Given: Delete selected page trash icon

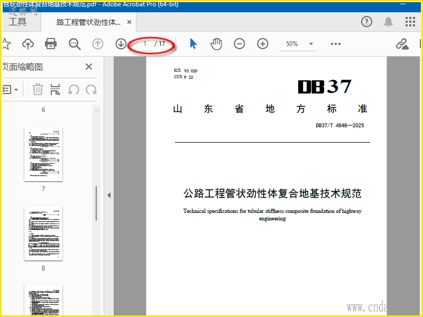Looking at the screenshot, I should (38, 89).
